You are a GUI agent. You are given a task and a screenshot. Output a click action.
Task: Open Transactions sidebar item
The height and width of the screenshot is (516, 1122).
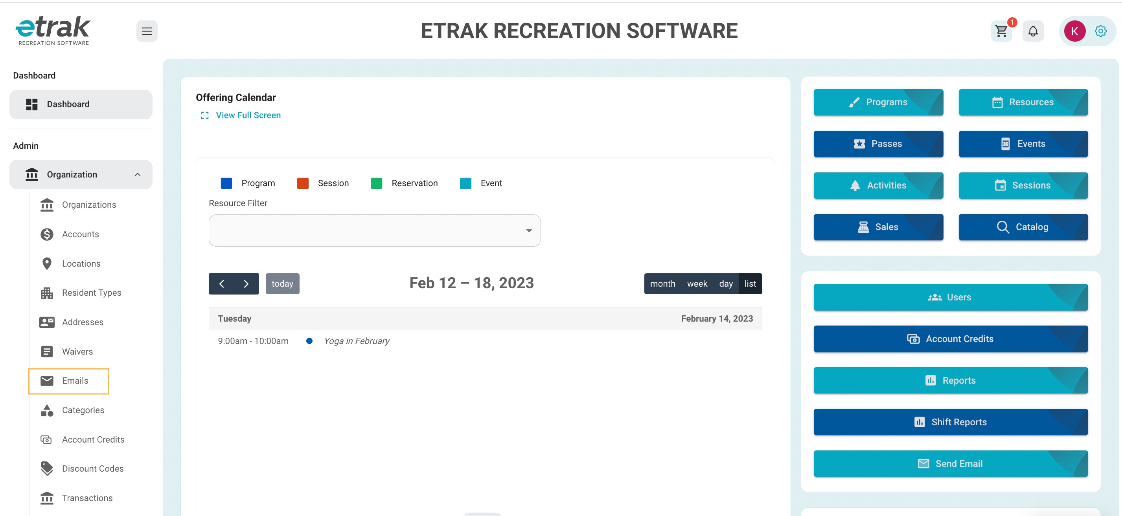pos(87,498)
